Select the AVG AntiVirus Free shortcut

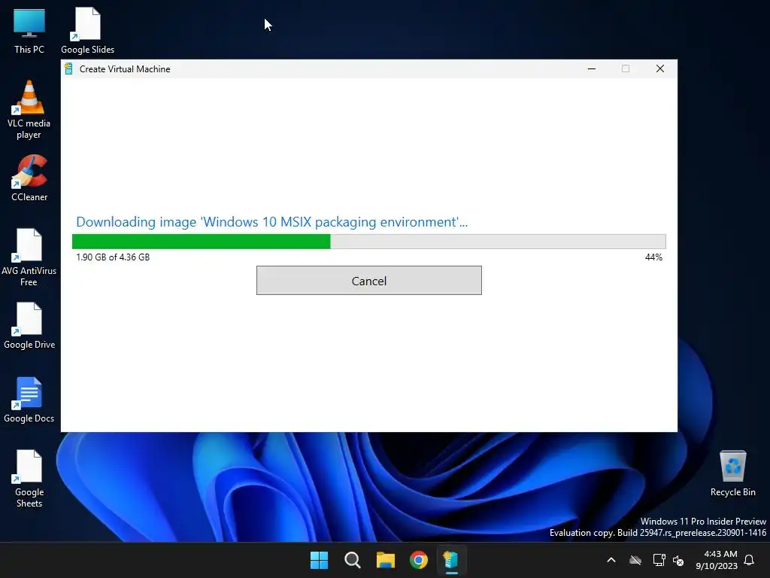29,257
